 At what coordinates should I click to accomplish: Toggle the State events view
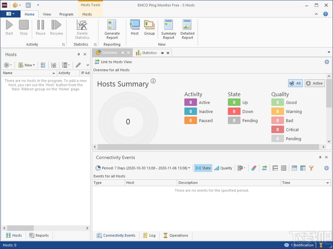coord(203,168)
